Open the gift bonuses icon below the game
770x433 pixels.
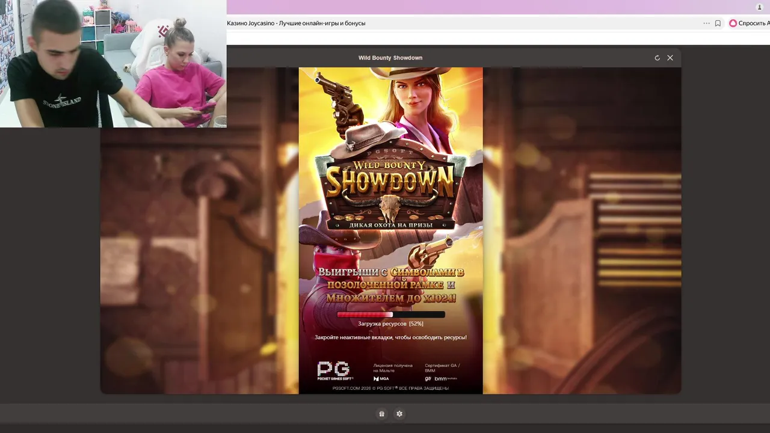click(x=381, y=414)
